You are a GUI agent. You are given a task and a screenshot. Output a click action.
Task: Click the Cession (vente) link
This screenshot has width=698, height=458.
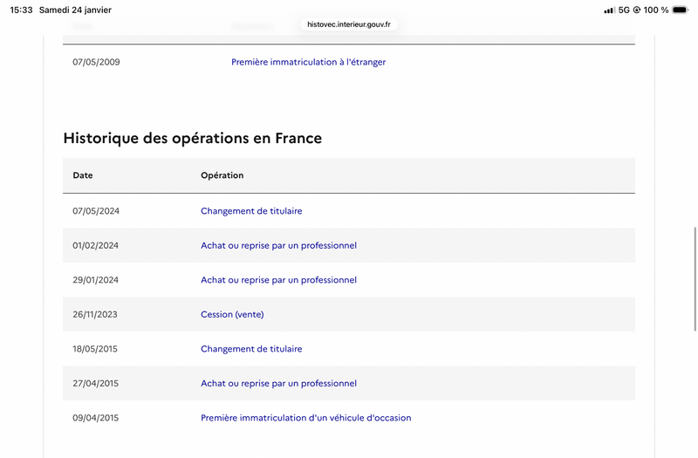pyautogui.click(x=232, y=314)
